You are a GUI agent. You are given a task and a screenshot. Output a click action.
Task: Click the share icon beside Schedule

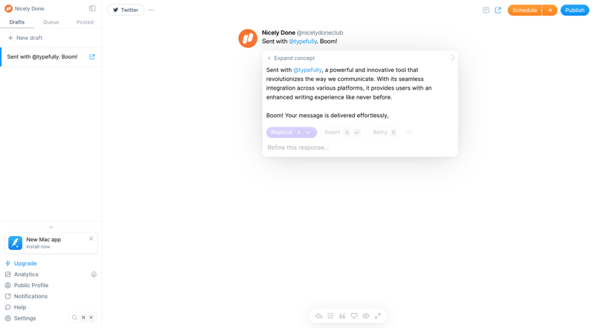click(x=498, y=10)
